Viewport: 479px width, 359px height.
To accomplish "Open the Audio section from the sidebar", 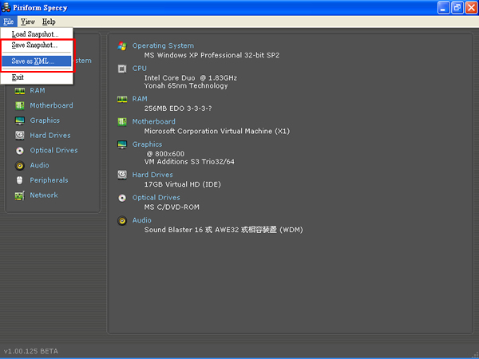I will click(39, 165).
